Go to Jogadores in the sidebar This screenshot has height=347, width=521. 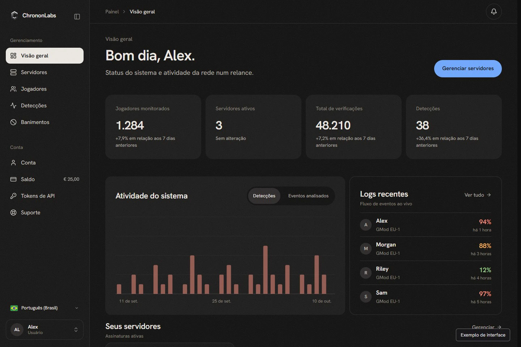(x=45, y=89)
